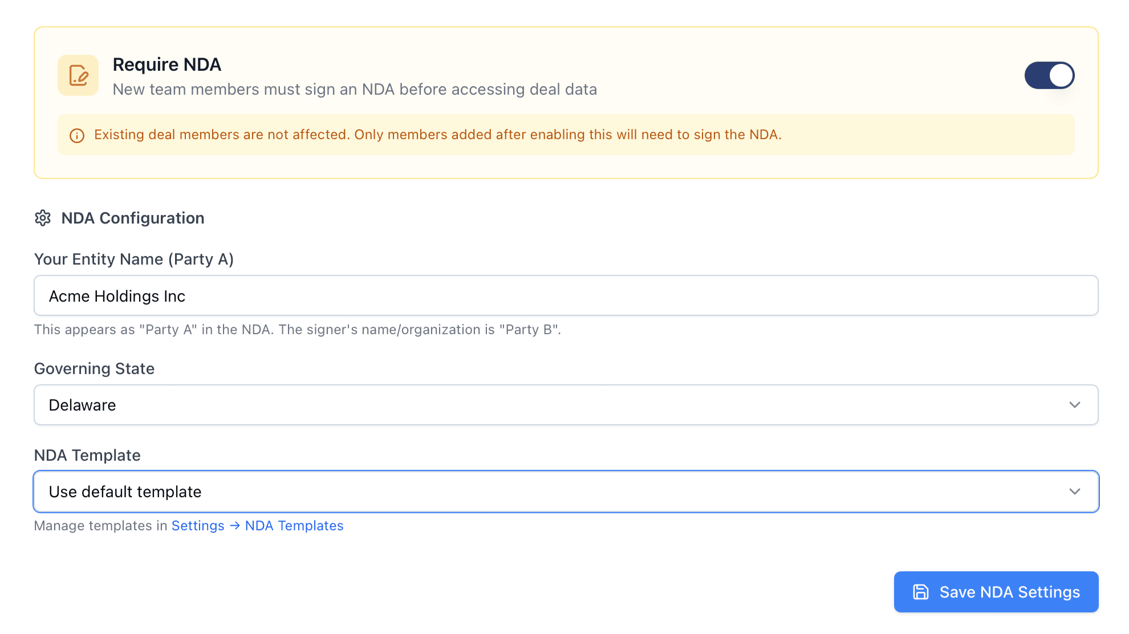The image size is (1129, 634).
Task: Click the NDA Templates link
Action: point(294,526)
